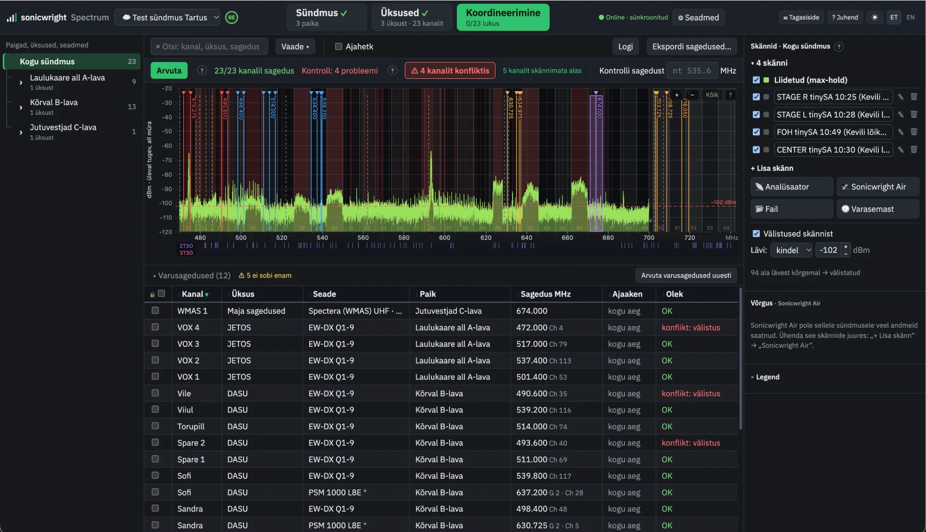Click the sonicwright Spectrum logo
The height and width of the screenshot is (532, 926).
point(58,18)
